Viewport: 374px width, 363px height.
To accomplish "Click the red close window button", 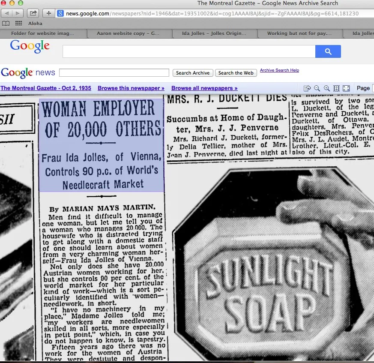I will tap(3, 3).
